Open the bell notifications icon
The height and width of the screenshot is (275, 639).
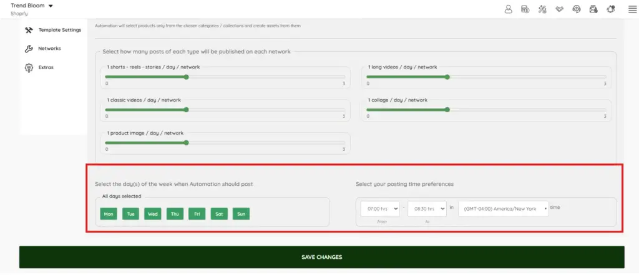(x=610, y=9)
